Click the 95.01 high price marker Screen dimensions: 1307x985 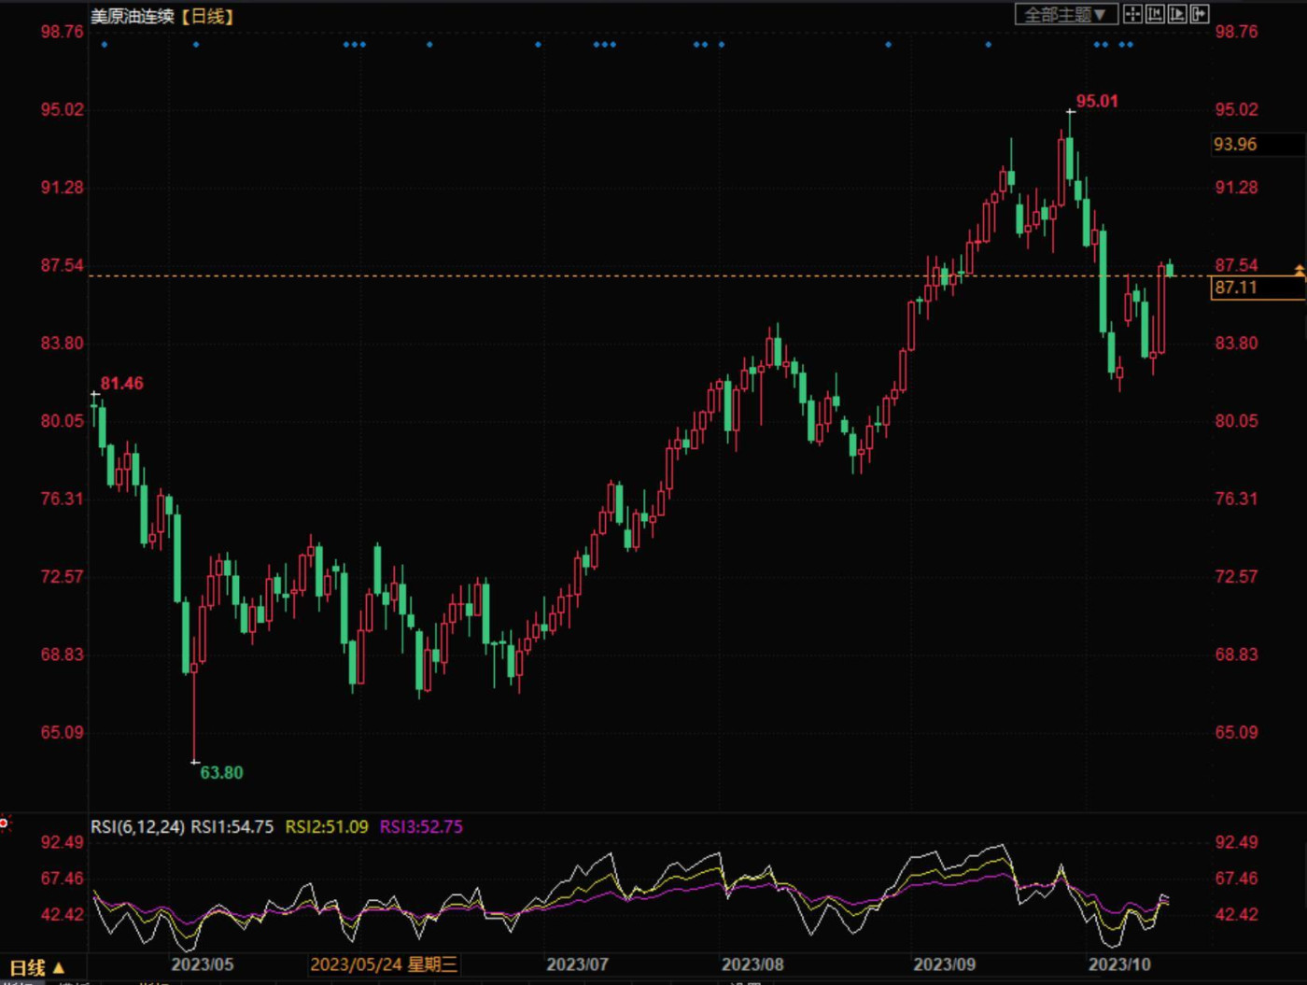pyautogui.click(x=1097, y=101)
